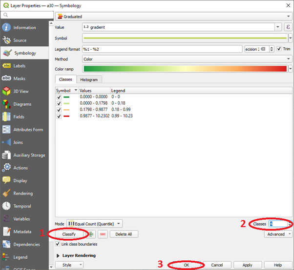Screen dimensions: 294x270
Task: Open the Joins section icon
Action: click(x=7, y=142)
